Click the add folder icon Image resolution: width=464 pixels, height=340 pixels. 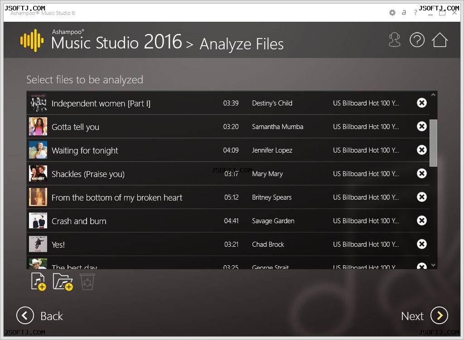pos(63,282)
